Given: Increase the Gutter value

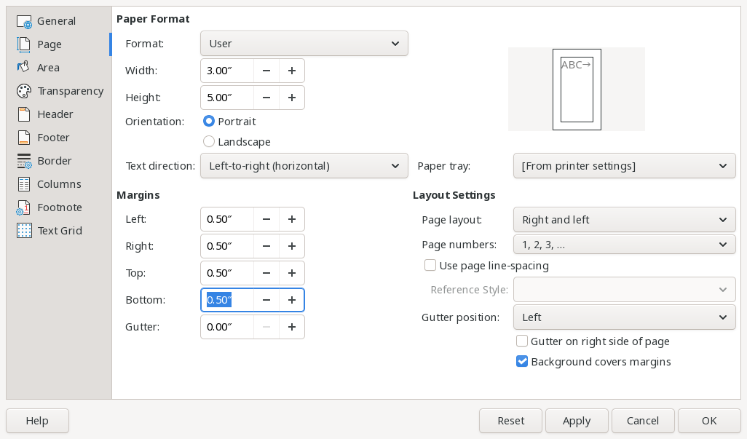Looking at the screenshot, I should pos(291,327).
